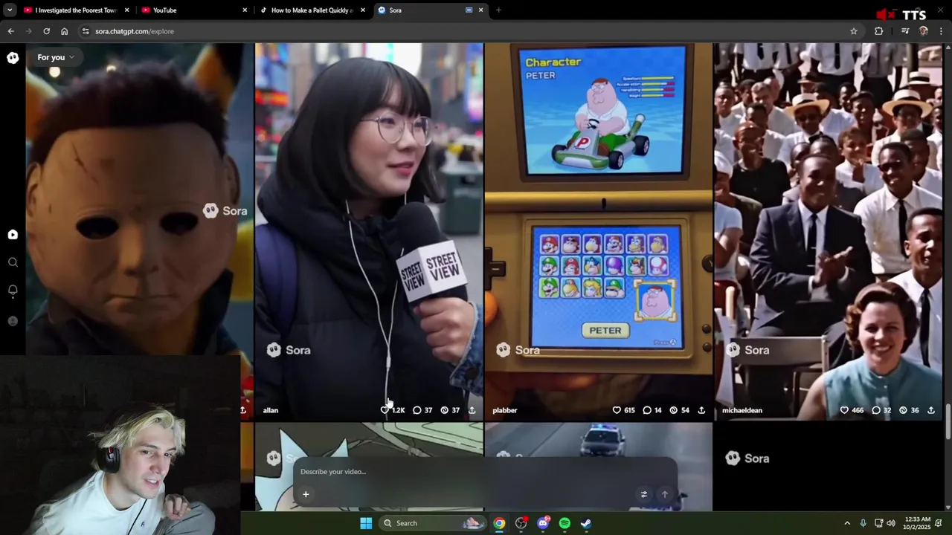Viewport: 952px width, 535px height.
Task: Go back in browser history
Action: click(11, 31)
